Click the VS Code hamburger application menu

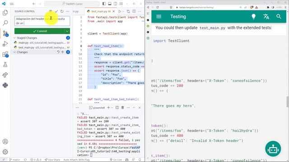click(12, 4)
